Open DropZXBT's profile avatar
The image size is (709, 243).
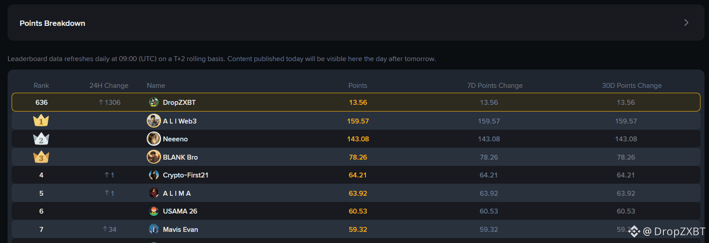pyautogui.click(x=154, y=102)
